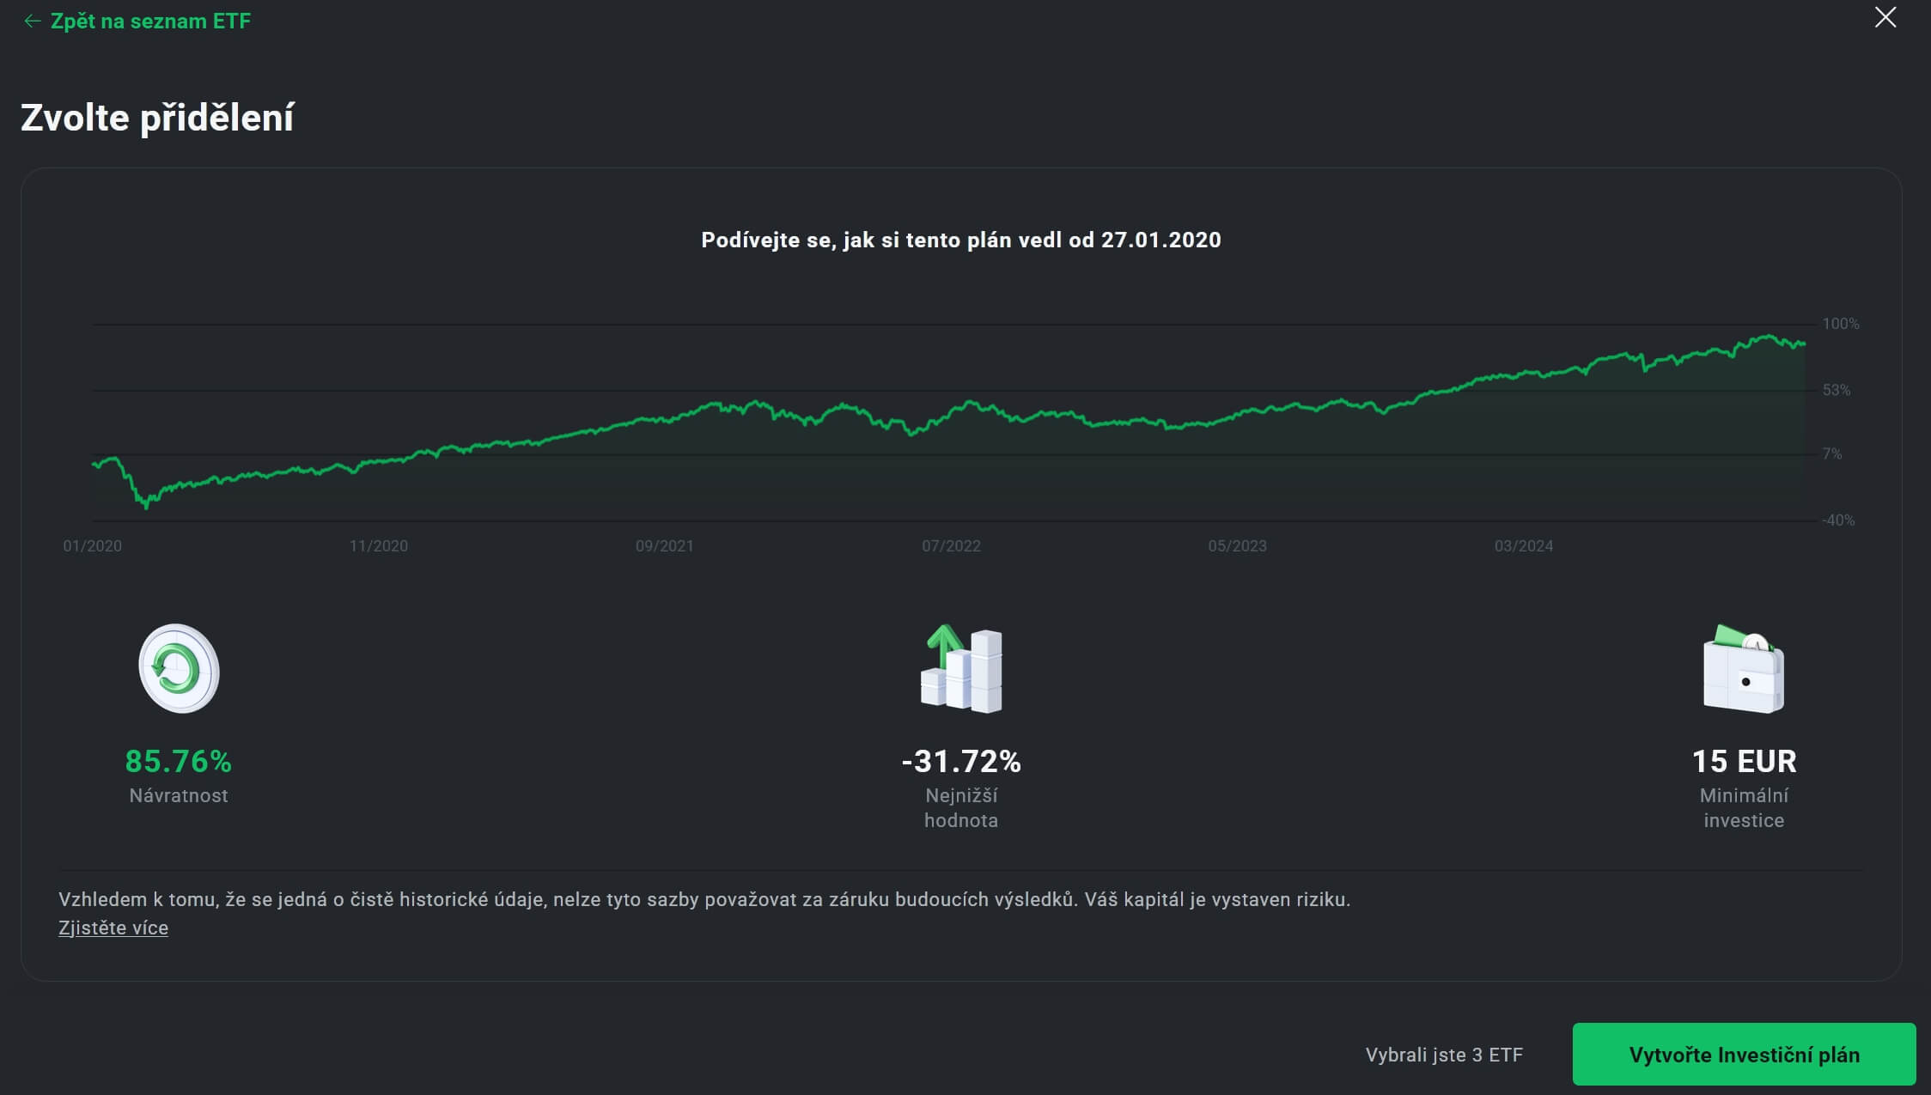This screenshot has height=1095, width=1931.
Task: Click the -40% label on the chart scale
Action: click(x=1838, y=520)
